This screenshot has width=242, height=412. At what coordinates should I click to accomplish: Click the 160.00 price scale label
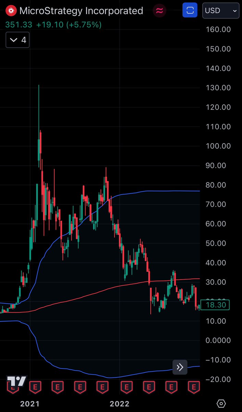(x=218, y=29)
